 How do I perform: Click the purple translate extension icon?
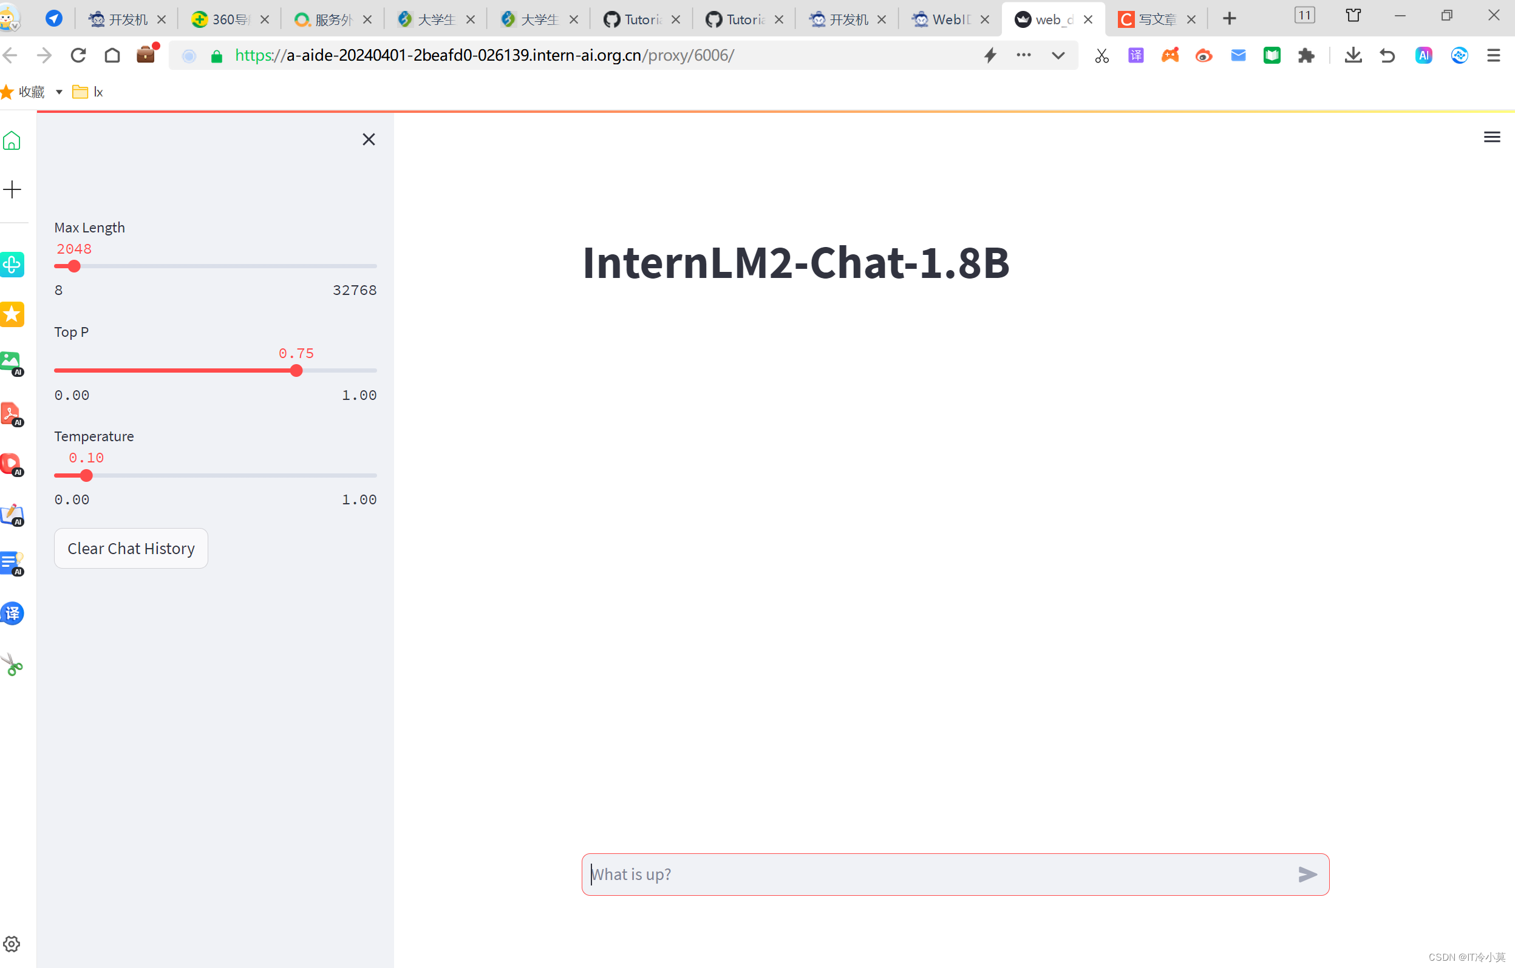(x=1135, y=55)
